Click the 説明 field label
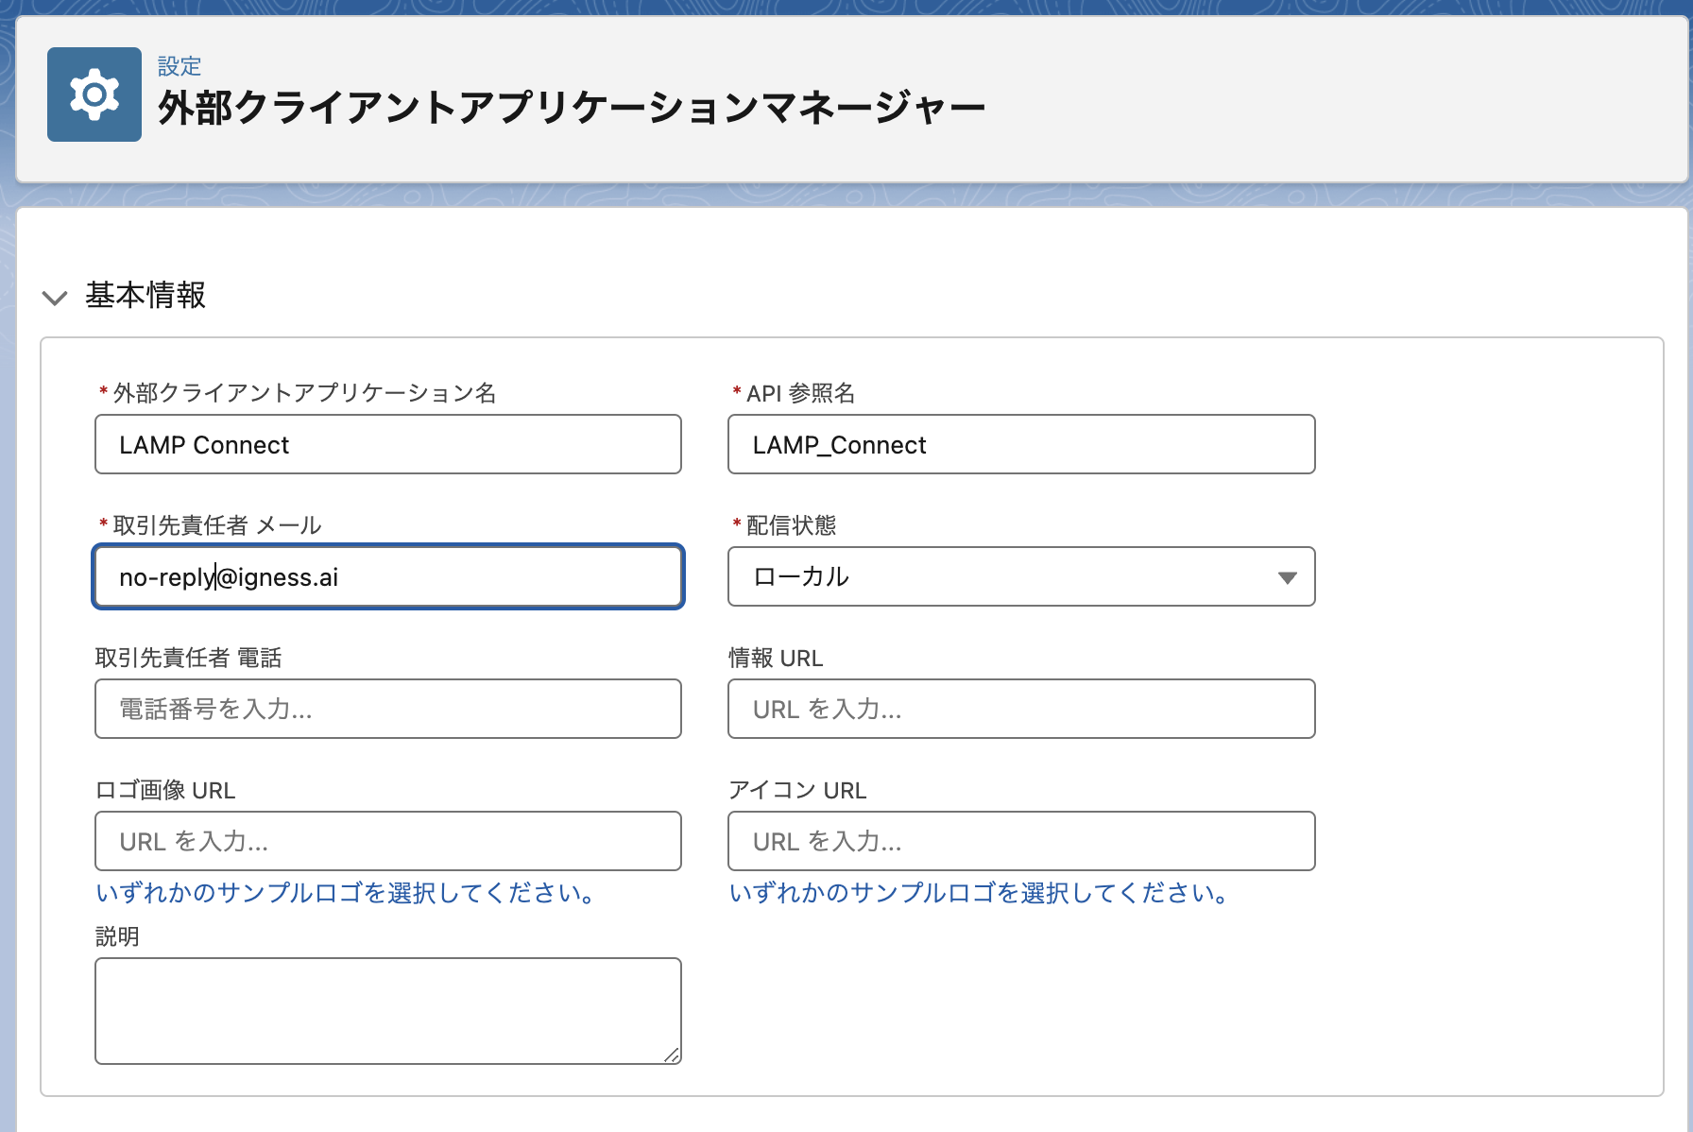This screenshot has width=1693, height=1132. coord(117,936)
